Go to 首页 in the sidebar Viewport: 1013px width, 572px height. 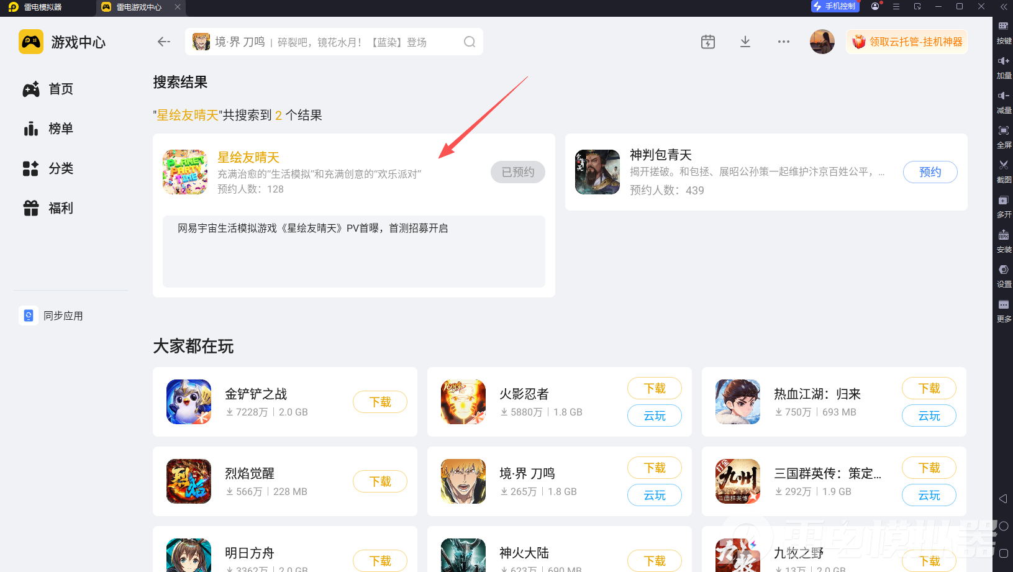(48, 89)
